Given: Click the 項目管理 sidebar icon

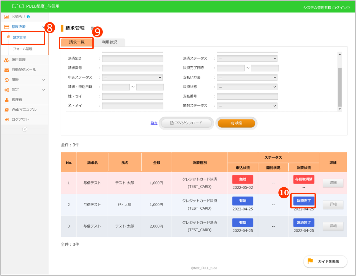Looking at the screenshot, I should (6, 60).
